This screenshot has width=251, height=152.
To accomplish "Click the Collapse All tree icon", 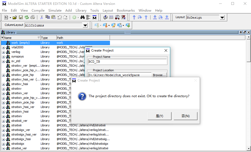I will click(x=88, y=17).
